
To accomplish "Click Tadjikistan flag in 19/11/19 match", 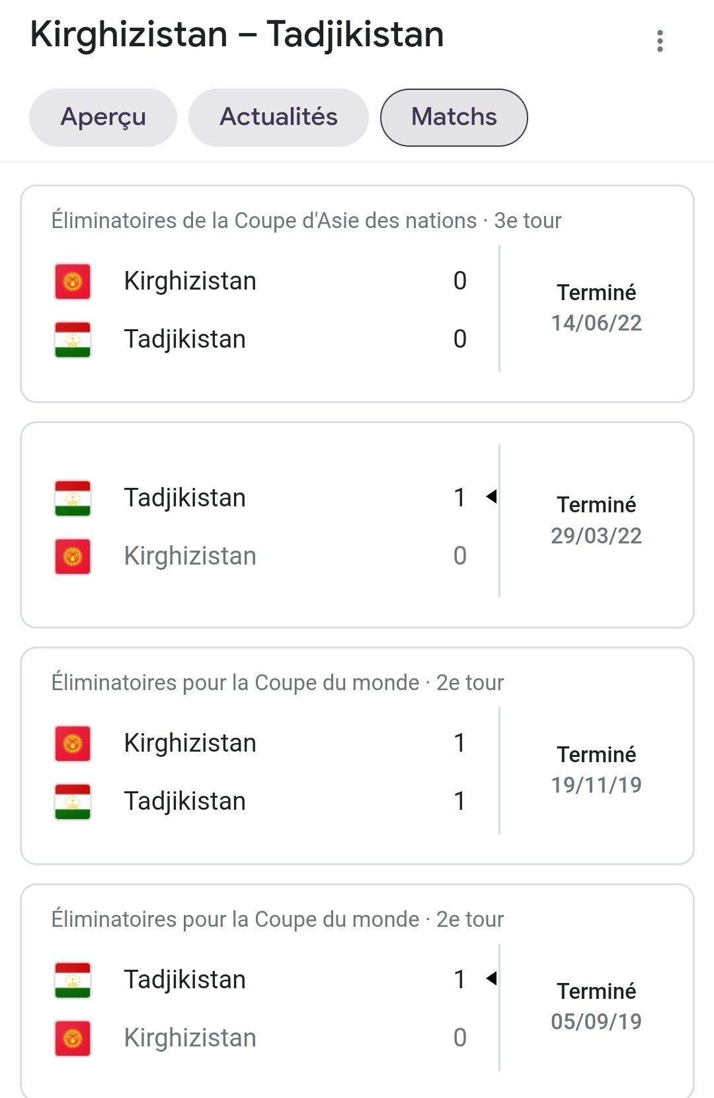I will [x=73, y=802].
